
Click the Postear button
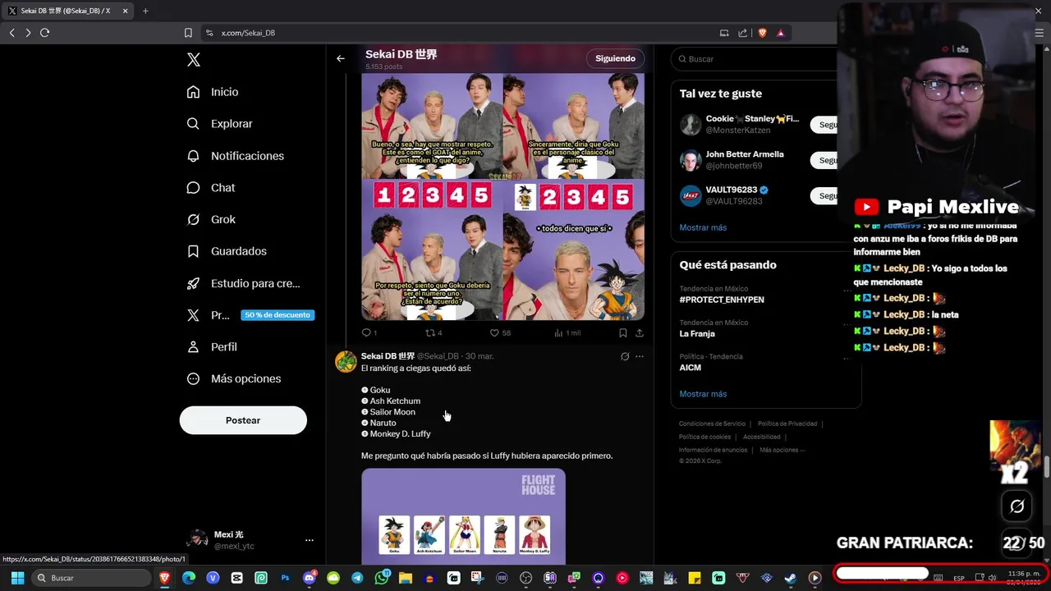click(243, 420)
